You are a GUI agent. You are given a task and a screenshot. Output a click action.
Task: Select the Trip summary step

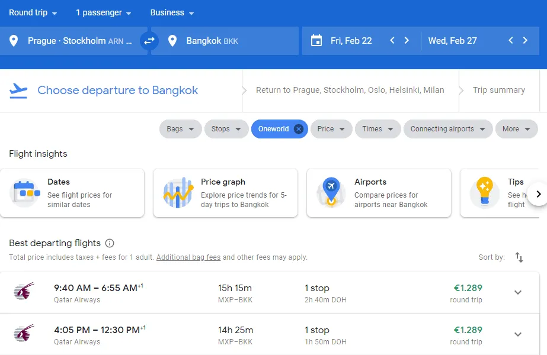tap(498, 91)
